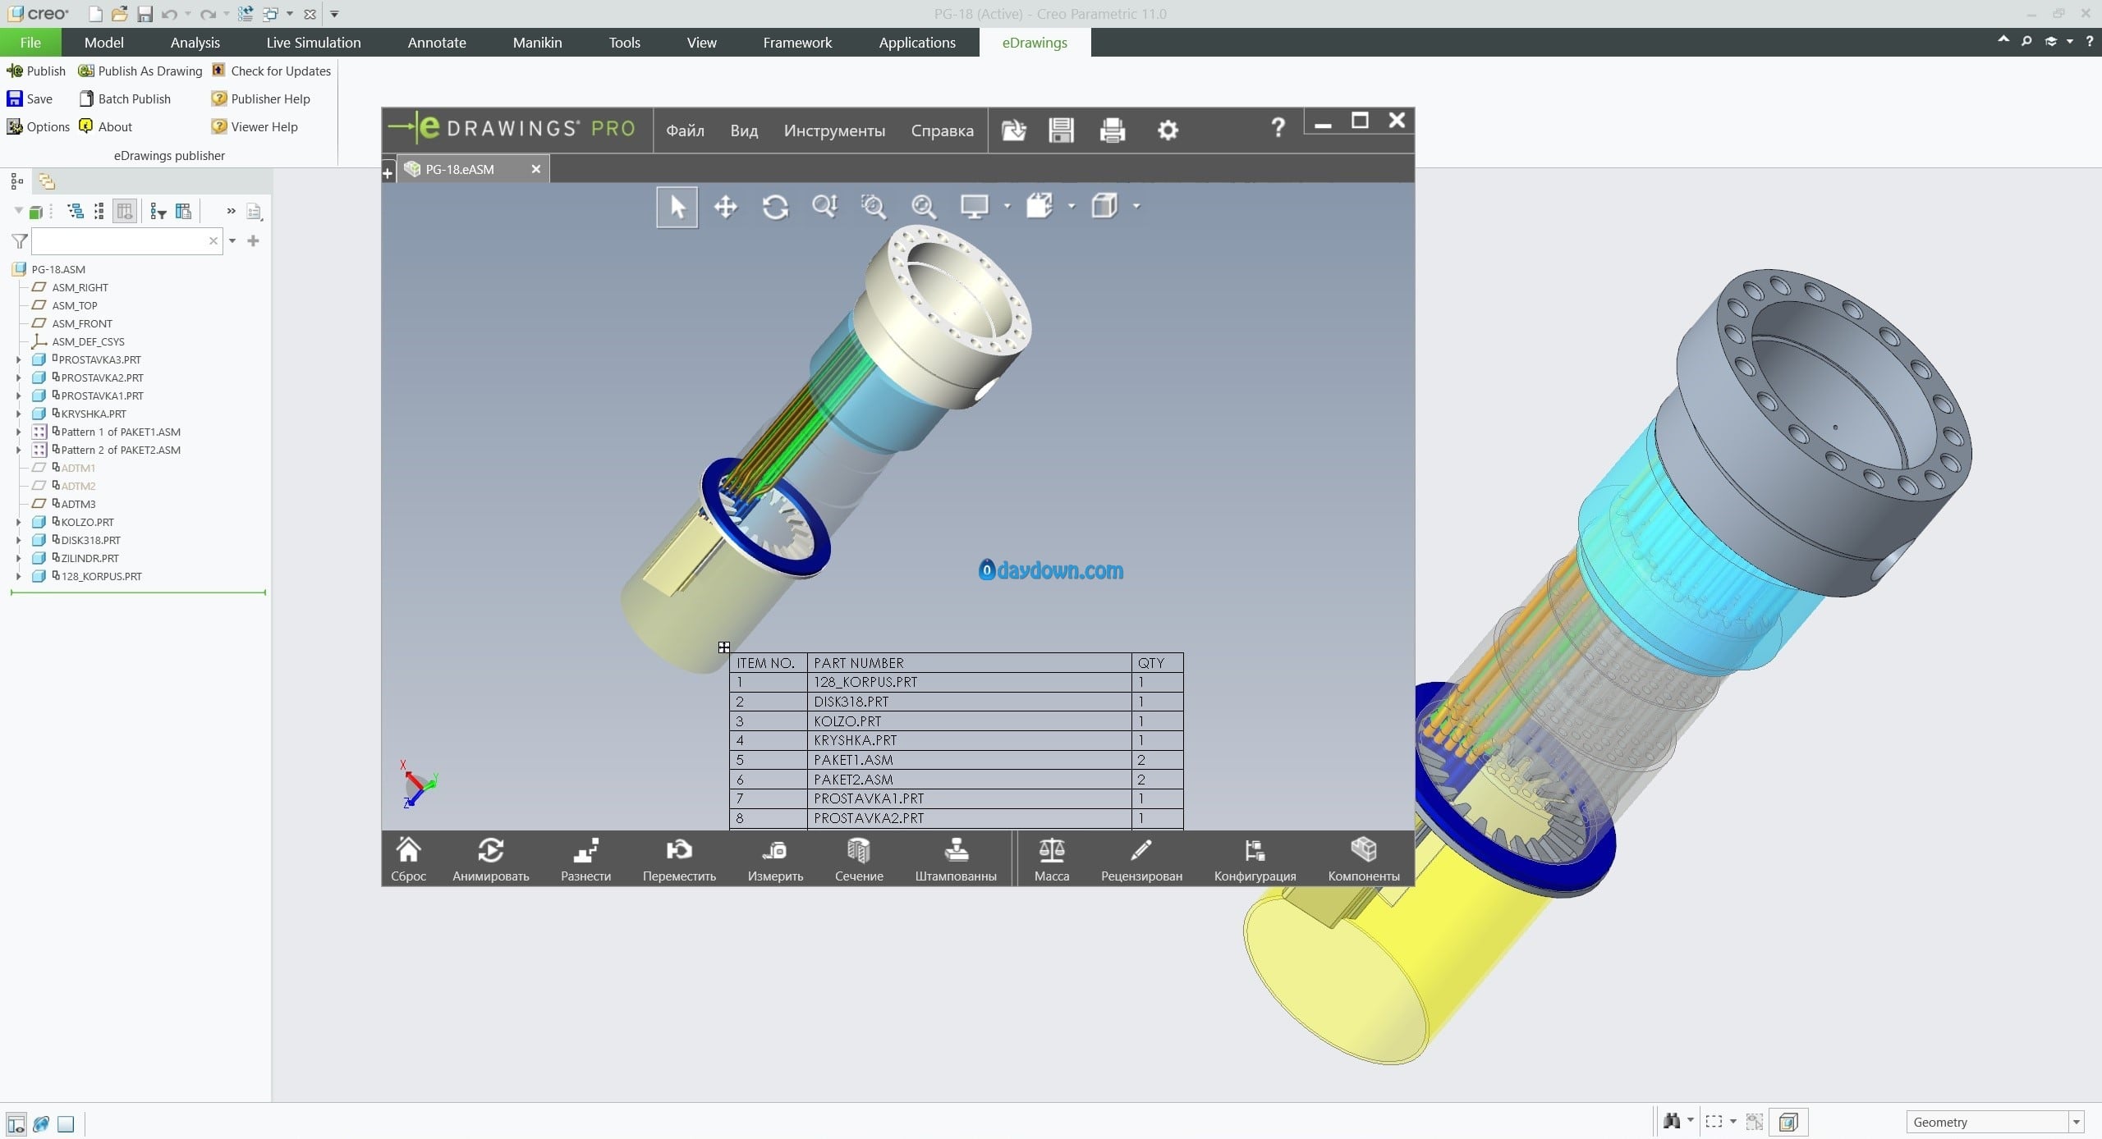
Task: Open the Geometry selection filter dropdown
Action: coord(2075,1122)
